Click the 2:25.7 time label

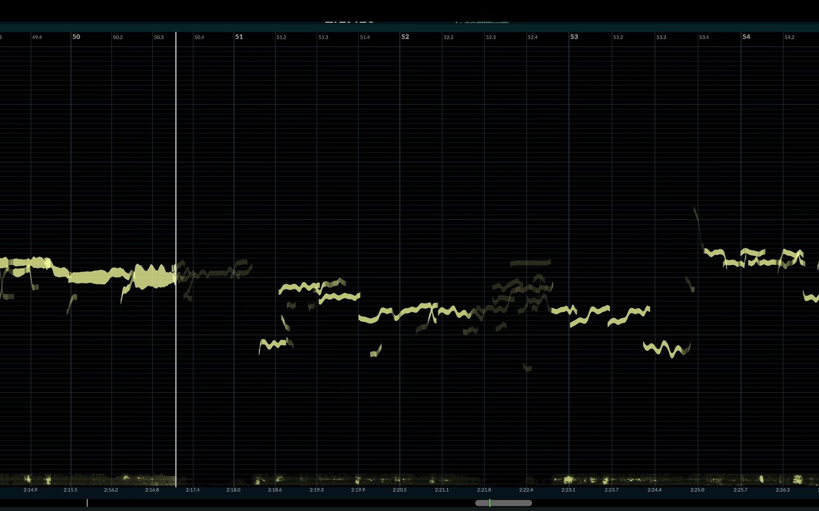click(x=740, y=490)
